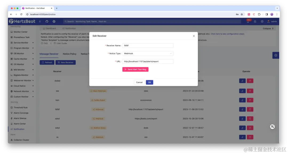Edit the tom receiver row
This screenshot has width=288, height=154.
(242, 100)
